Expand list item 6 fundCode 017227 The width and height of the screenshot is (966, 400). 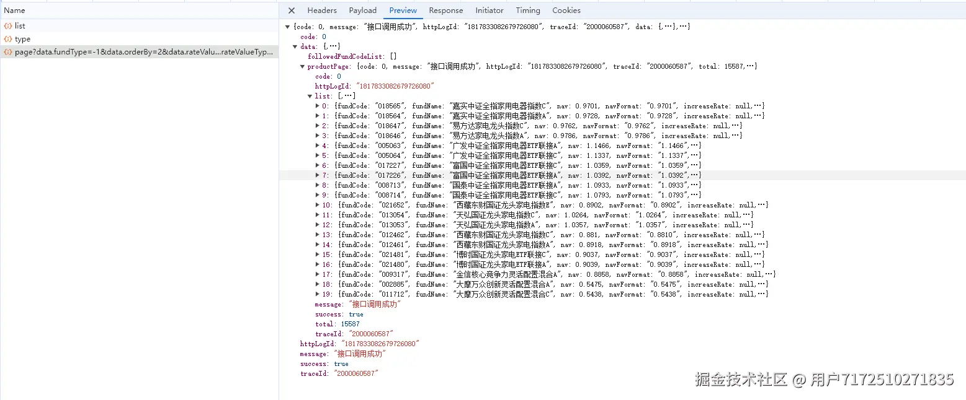pos(317,166)
